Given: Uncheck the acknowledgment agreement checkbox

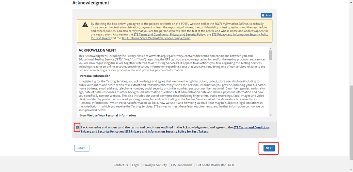Looking at the screenshot, I should tap(77, 127).
